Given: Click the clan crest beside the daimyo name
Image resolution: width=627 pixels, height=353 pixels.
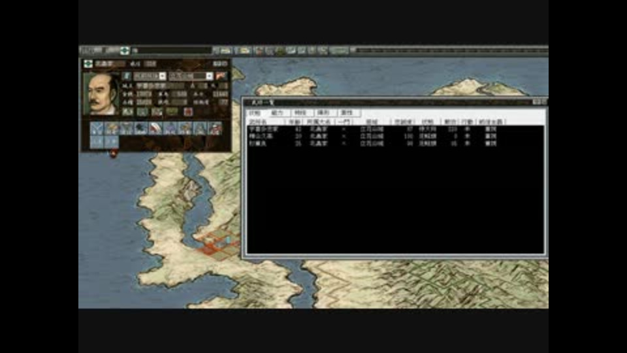Looking at the screenshot, I should coord(88,63).
